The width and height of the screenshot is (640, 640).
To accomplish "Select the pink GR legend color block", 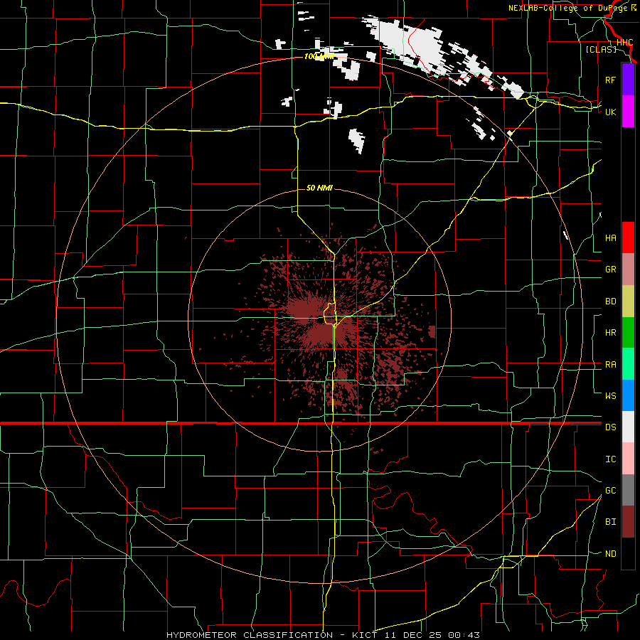I will 628,270.
